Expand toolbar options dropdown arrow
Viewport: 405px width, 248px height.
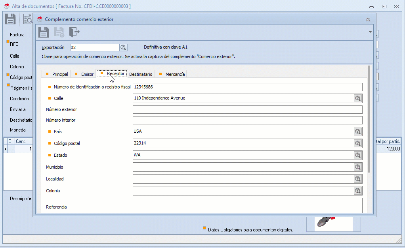(x=370, y=32)
